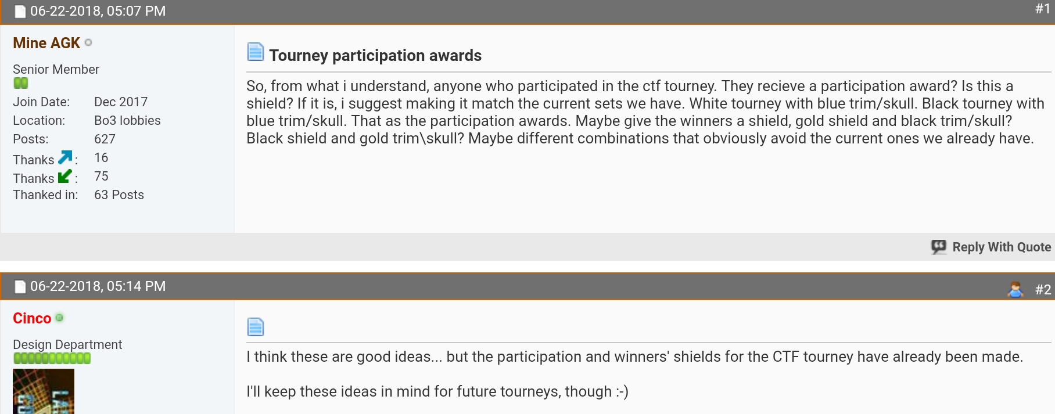Click the blue post icon in Cinco's reply
Viewport: 1055px width, 414px height.
click(256, 327)
